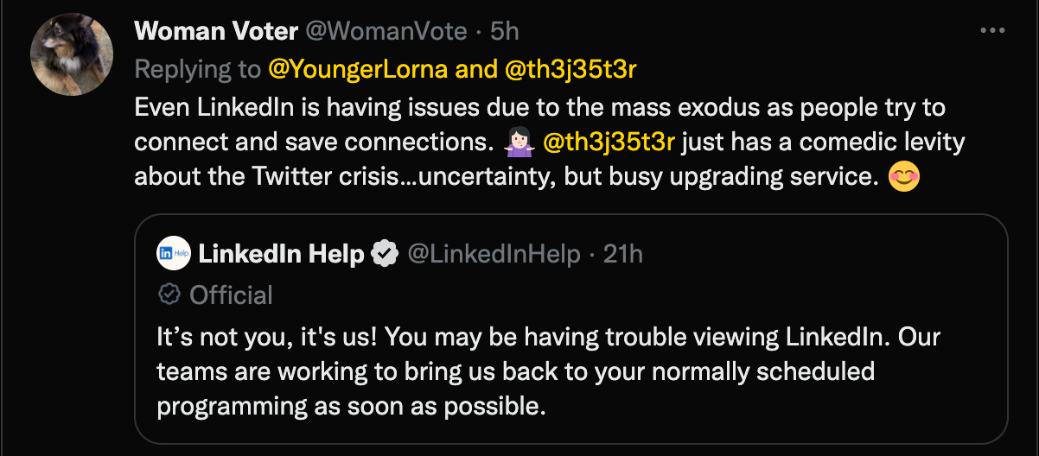Click Woman Voter's dog profile picture
The height and width of the screenshot is (456, 1039).
click(x=72, y=55)
